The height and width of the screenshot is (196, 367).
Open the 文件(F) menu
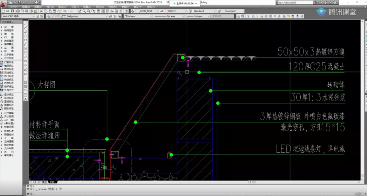coord(14,7)
